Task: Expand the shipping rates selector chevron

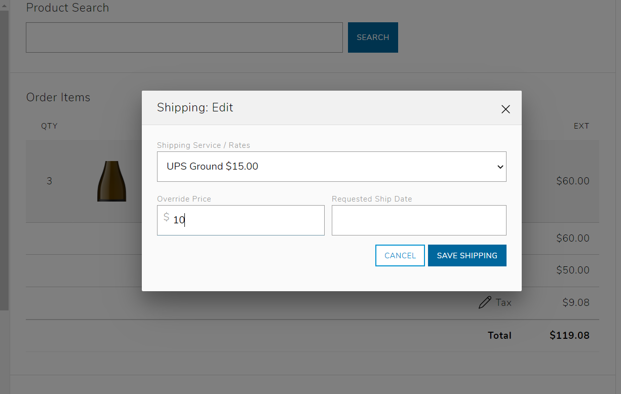Action: [x=500, y=166]
